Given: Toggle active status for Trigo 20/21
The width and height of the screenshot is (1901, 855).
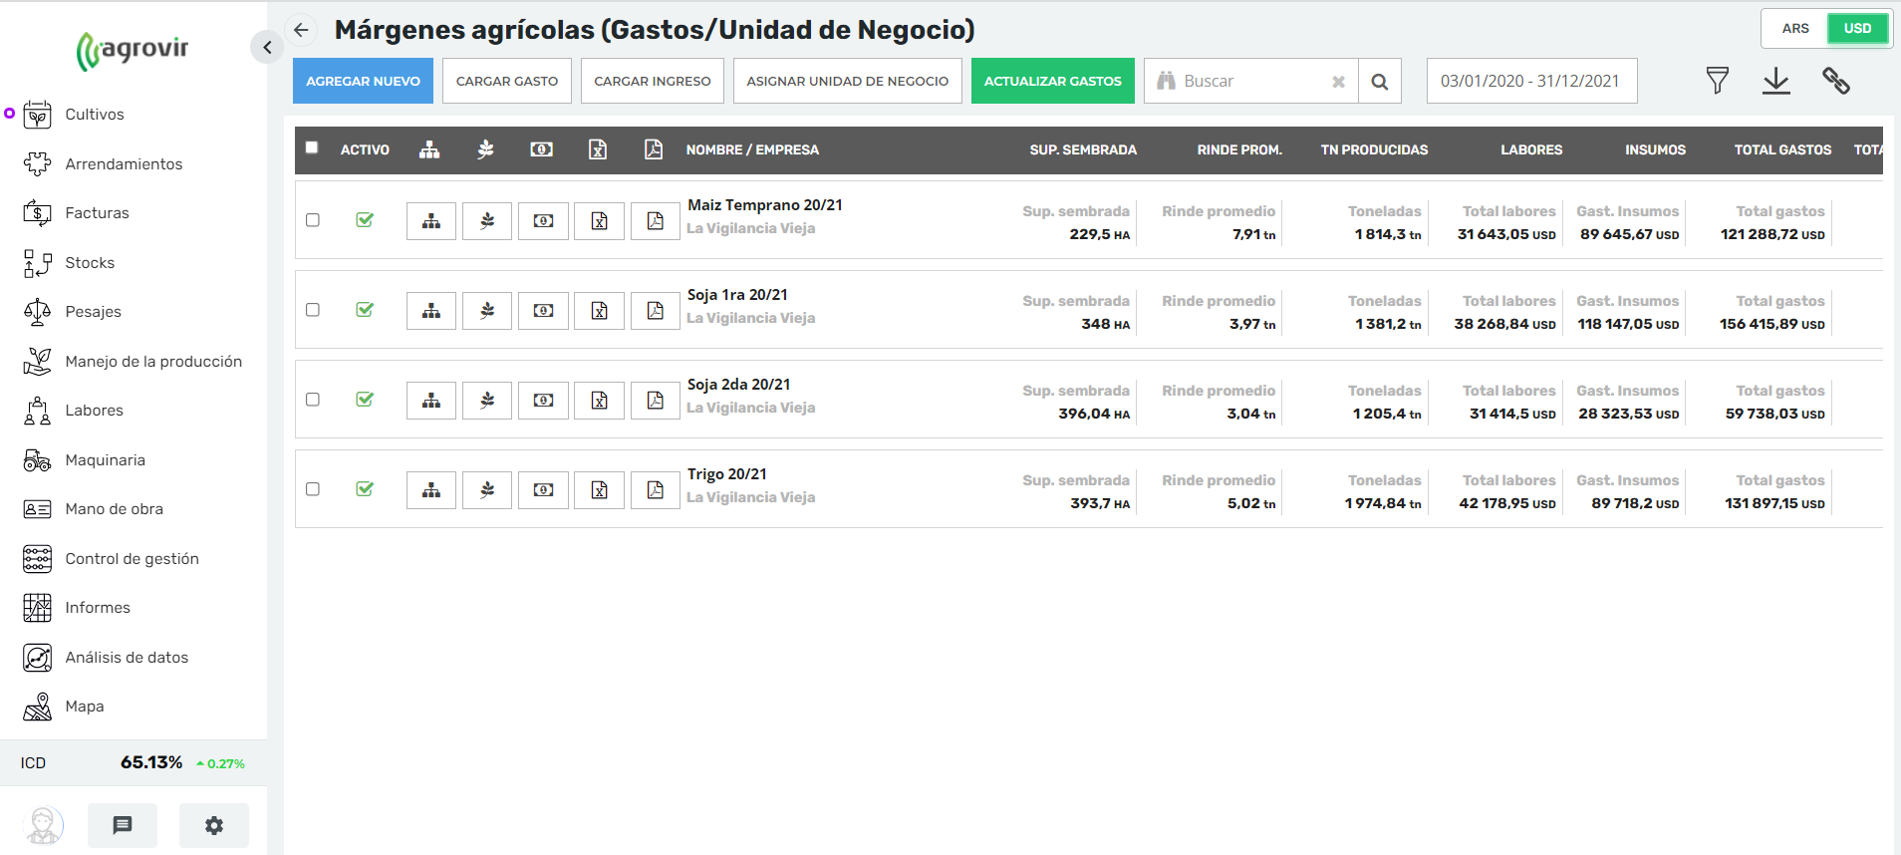Looking at the screenshot, I should coord(365,489).
